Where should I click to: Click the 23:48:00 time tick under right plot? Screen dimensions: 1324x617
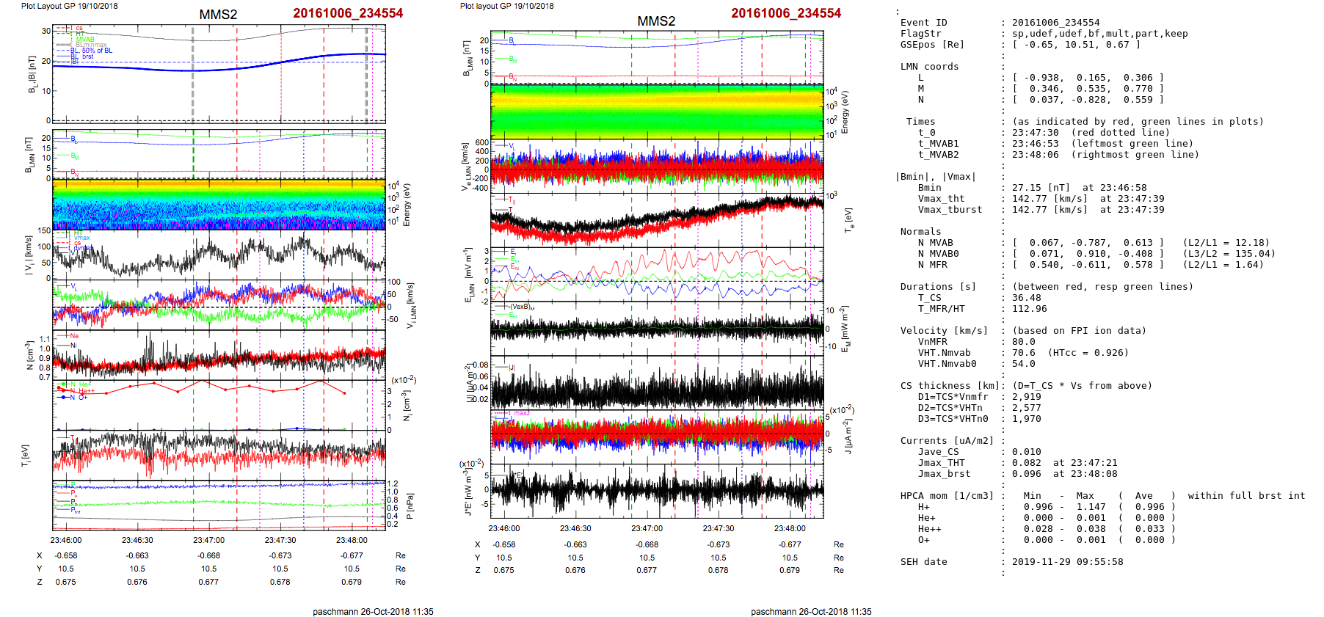click(789, 528)
